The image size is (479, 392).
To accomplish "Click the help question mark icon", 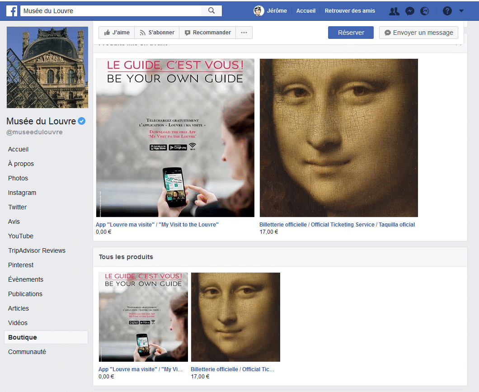I will pyautogui.click(x=447, y=11).
